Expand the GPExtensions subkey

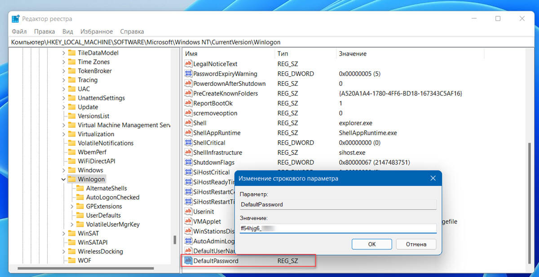[72, 206]
